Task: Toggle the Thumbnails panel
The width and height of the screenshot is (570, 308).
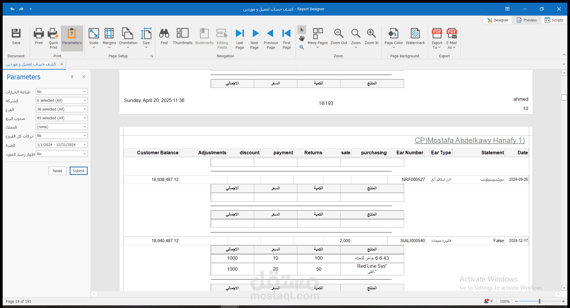Action: coord(183,37)
